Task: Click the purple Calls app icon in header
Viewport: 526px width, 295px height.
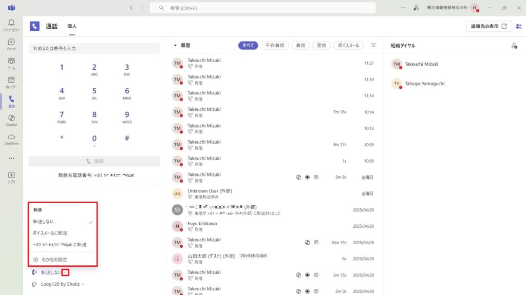Action: pyautogui.click(x=34, y=26)
